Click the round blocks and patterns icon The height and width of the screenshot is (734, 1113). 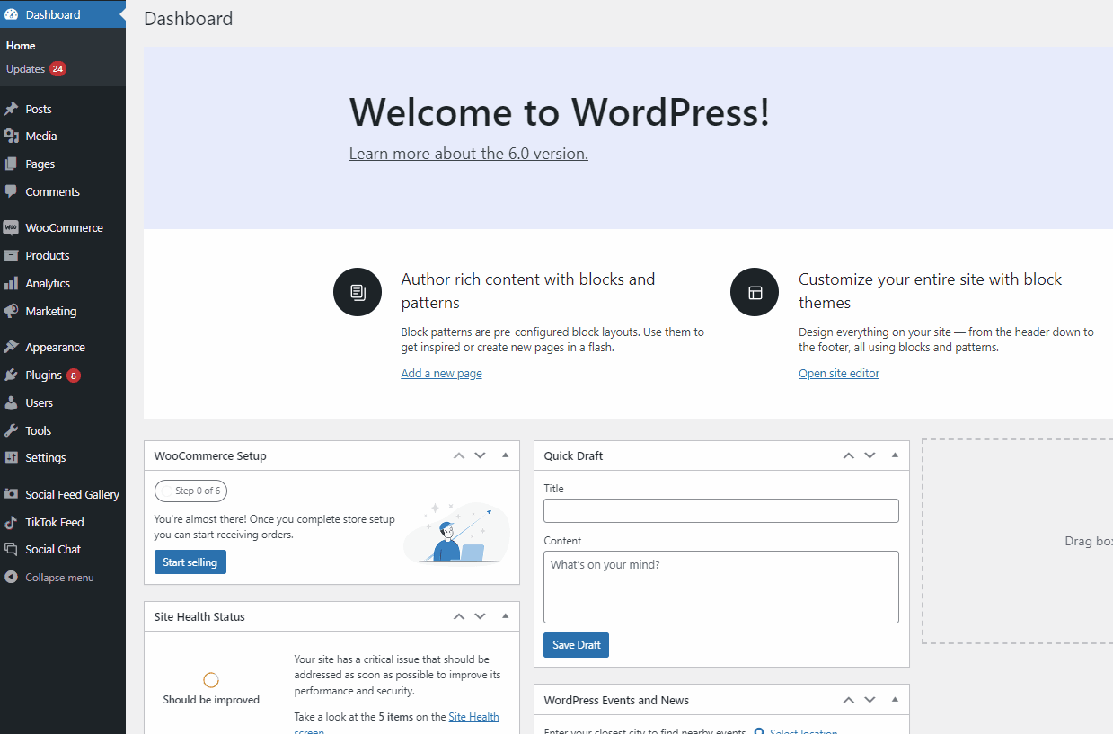pos(358,292)
